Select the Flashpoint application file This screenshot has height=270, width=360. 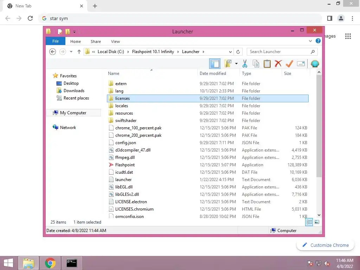(207, 165)
